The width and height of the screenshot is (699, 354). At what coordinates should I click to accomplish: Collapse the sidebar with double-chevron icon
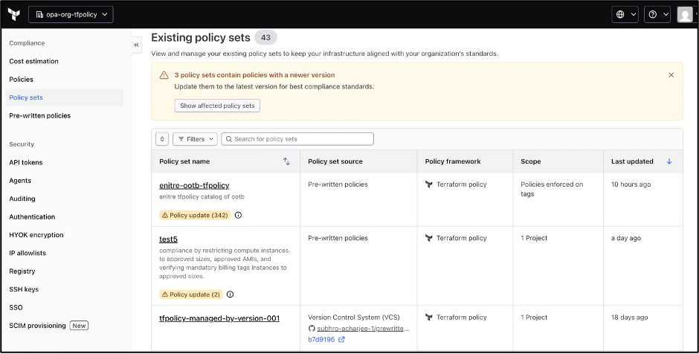(136, 45)
